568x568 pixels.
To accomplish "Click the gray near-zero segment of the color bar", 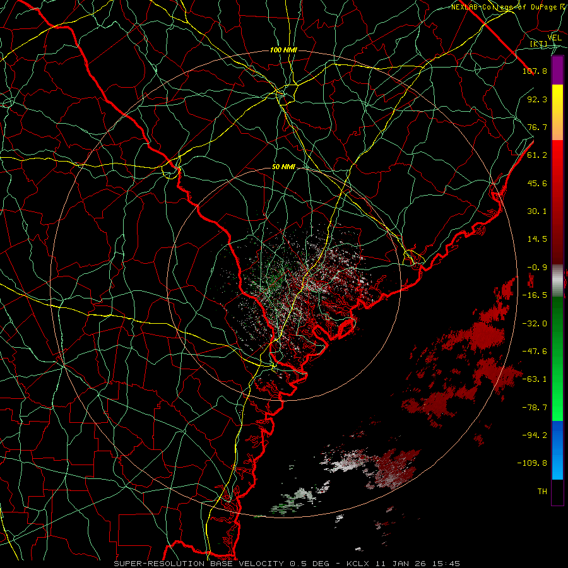I will [x=557, y=281].
